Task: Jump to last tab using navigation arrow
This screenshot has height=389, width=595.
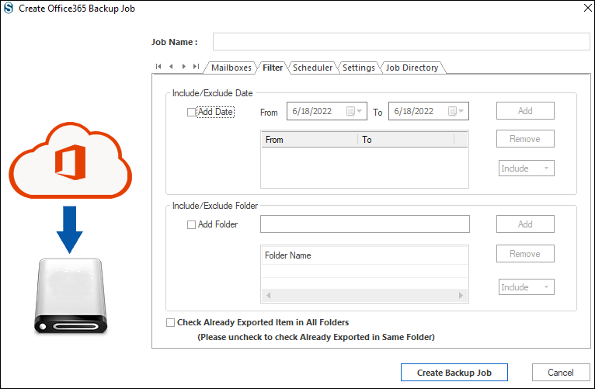Action: (x=196, y=67)
